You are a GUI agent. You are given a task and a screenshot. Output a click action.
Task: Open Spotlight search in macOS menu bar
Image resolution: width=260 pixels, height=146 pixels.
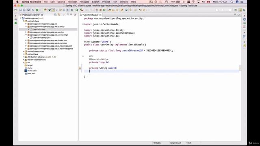point(232,2)
